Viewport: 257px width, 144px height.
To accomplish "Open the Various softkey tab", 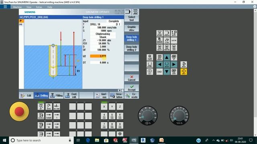I will click(102, 96).
